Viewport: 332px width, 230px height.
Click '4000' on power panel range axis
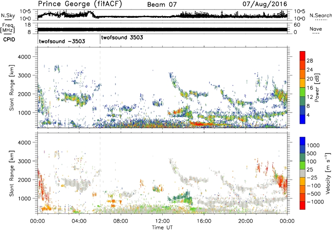[x=24, y=57]
